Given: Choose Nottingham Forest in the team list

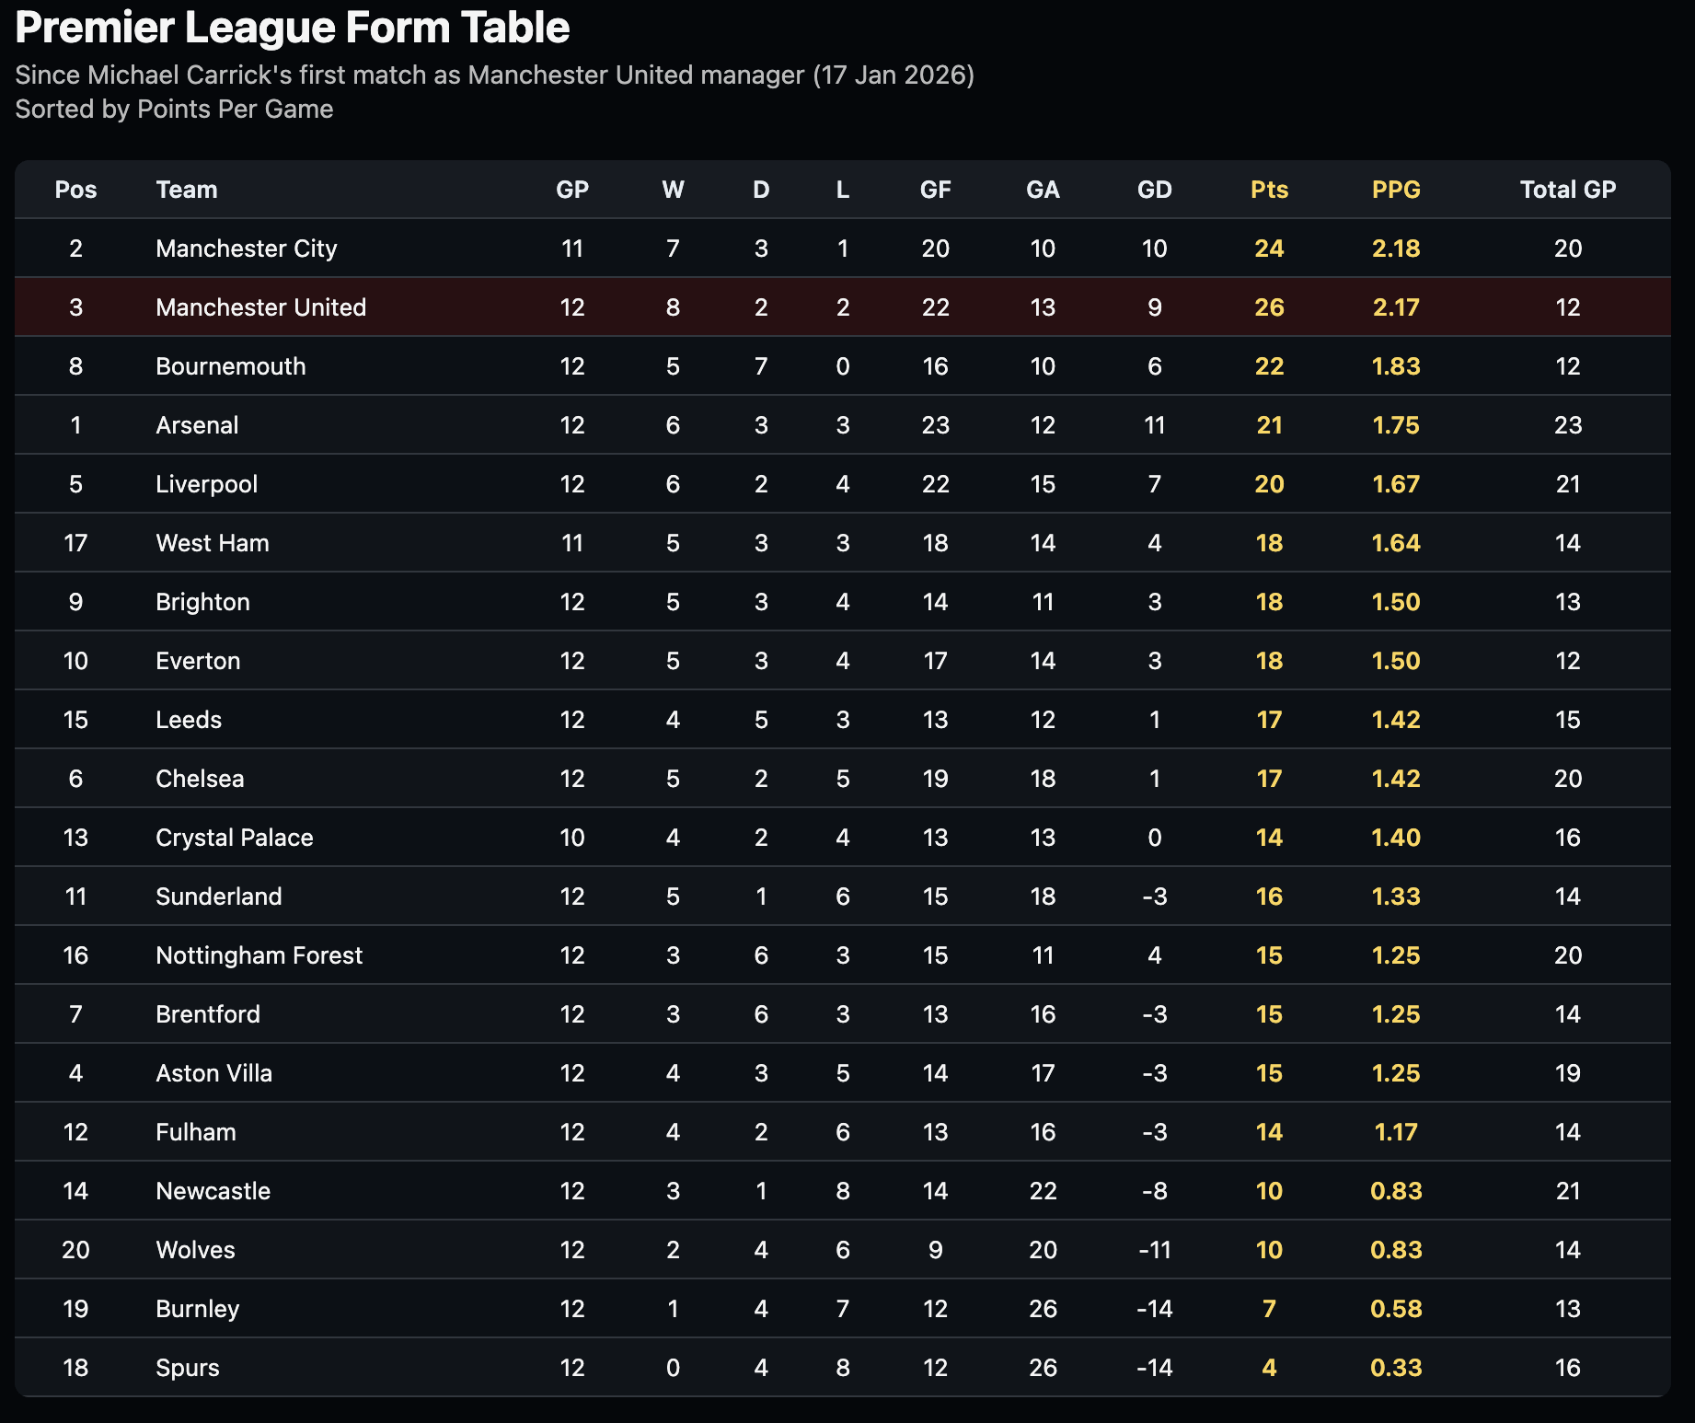Looking at the screenshot, I should point(259,955).
